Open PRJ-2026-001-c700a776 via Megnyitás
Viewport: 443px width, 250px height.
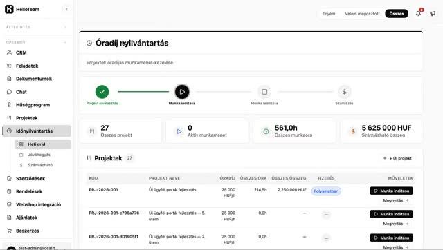tap(395, 224)
